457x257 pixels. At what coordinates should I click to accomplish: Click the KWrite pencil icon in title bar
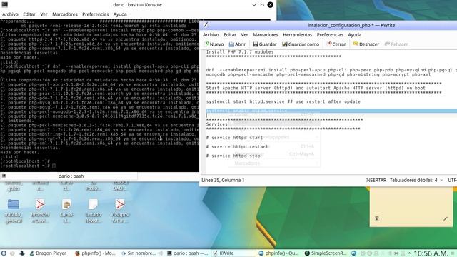click(x=206, y=25)
